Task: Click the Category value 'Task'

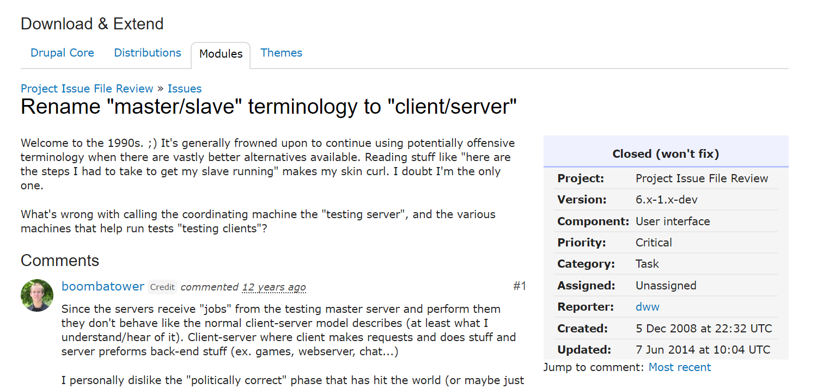Action: point(647,264)
